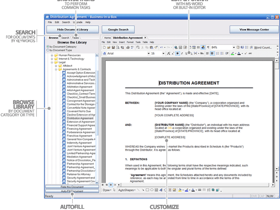Toggle the highlighted Drawing toolbar button

[x=203, y=47]
